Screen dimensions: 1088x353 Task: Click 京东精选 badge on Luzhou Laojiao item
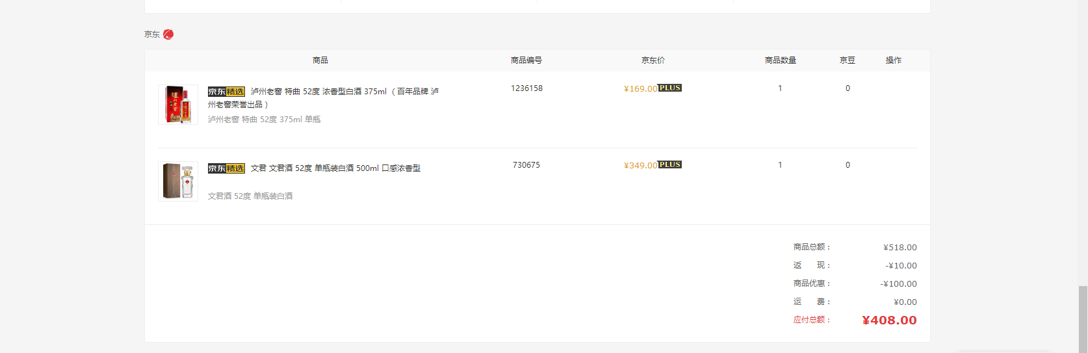tap(226, 92)
